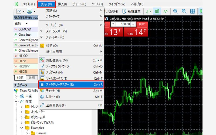Switch to the 詳細 tab
This screenshot has width=216, height=135.
click(32, 78)
